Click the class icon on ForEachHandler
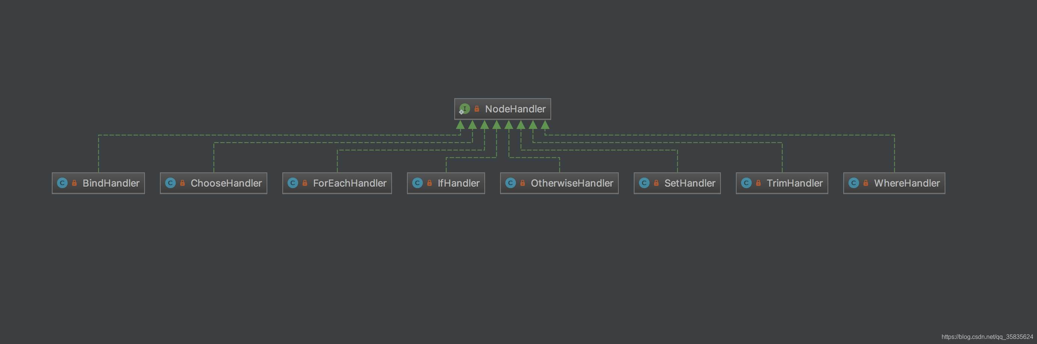The image size is (1037, 344). (292, 183)
